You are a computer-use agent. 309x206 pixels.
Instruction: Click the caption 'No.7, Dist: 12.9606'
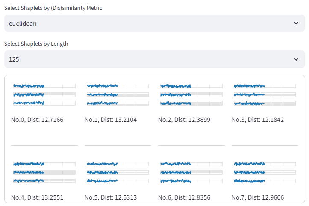[x=258, y=197]
